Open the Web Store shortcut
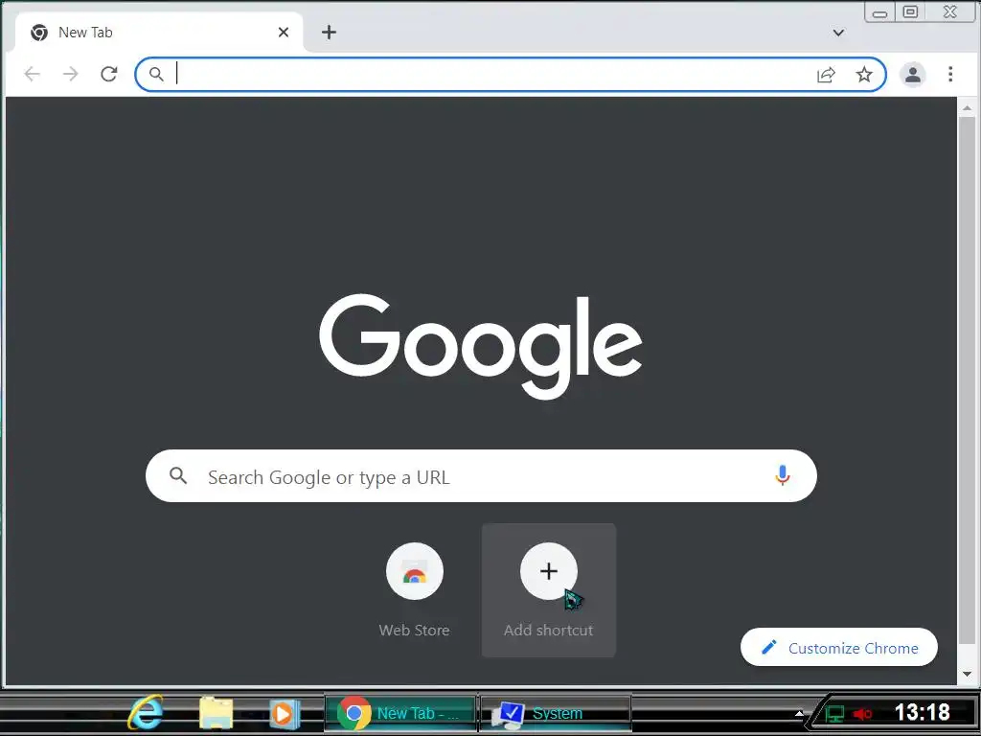 [414, 590]
